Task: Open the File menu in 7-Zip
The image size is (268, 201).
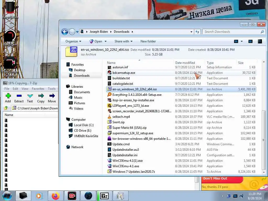Action: pos(7,89)
